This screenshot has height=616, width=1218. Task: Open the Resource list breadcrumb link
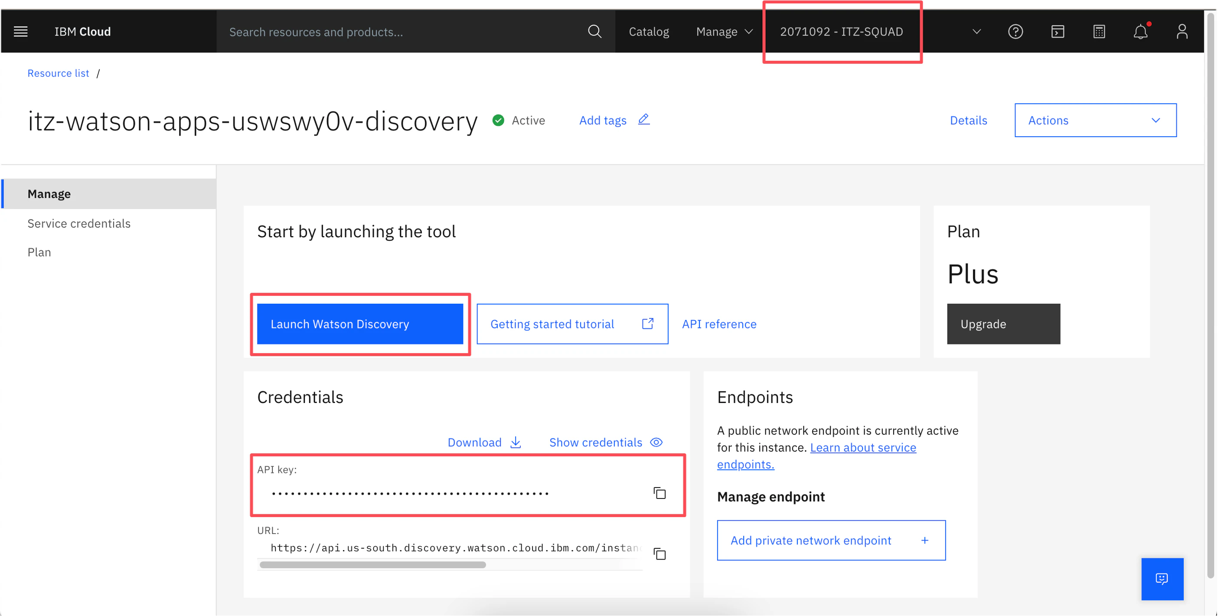click(x=58, y=73)
